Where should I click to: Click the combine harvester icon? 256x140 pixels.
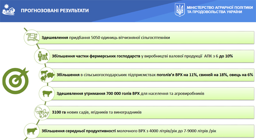pos(32,37)
